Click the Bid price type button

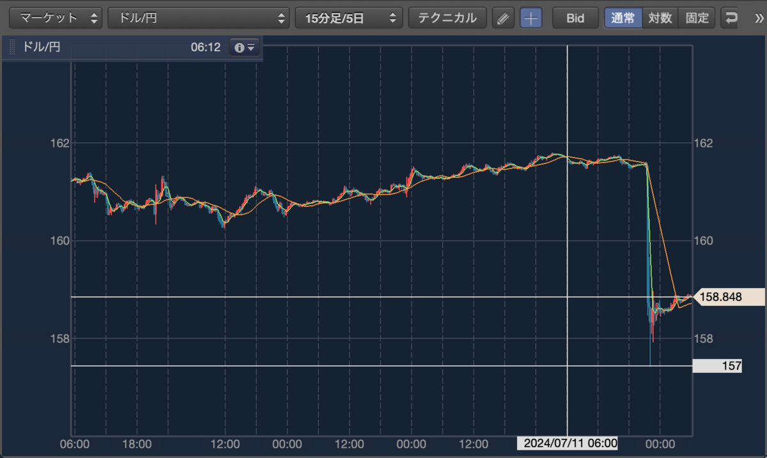pyautogui.click(x=575, y=18)
